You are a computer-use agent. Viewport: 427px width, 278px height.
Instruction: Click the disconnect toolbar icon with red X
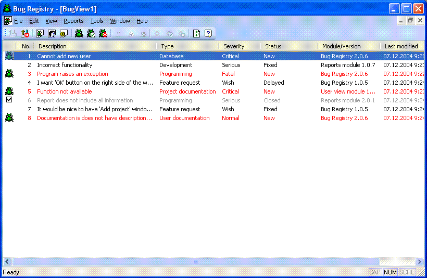(x=25, y=34)
